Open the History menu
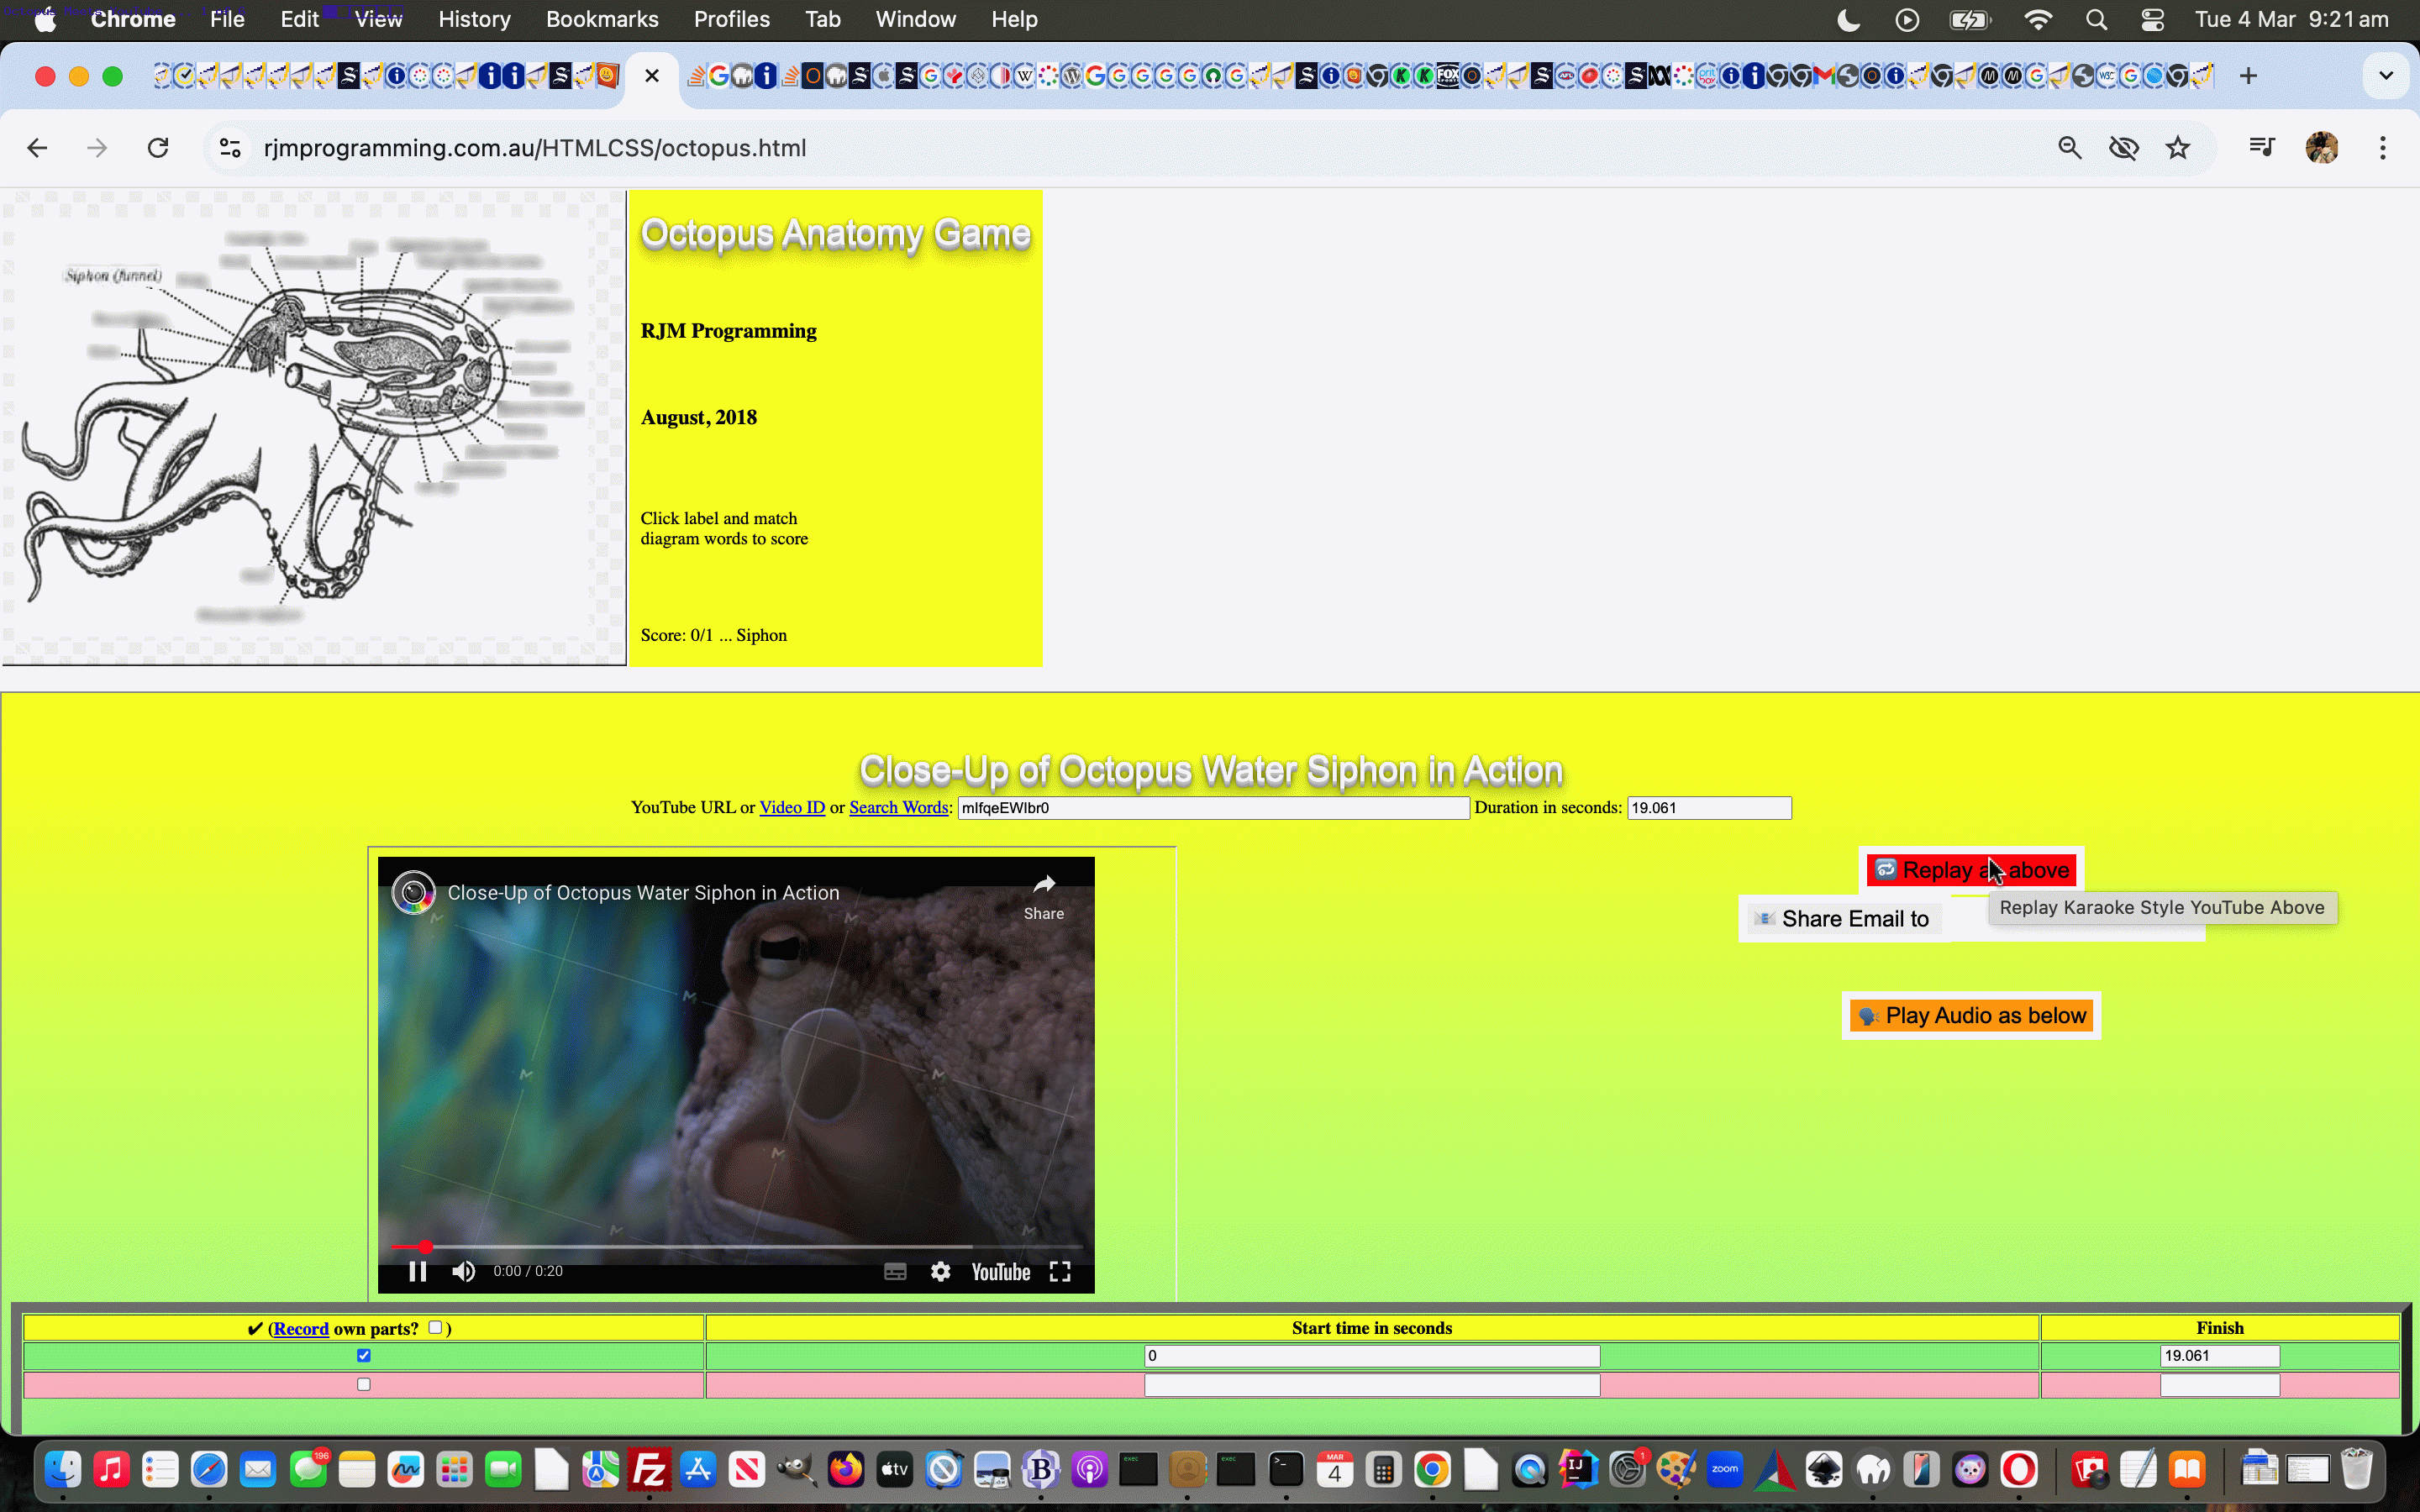Screen dimensions: 2420x1512 point(474,19)
